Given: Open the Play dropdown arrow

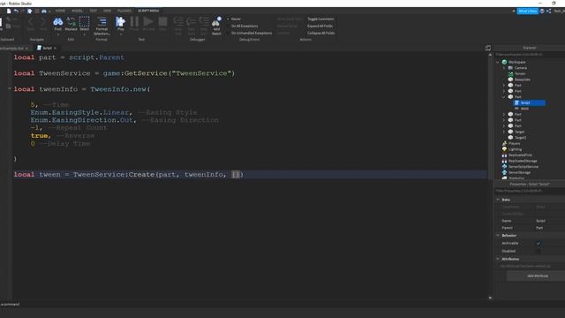Looking at the screenshot, I should tap(121, 34).
